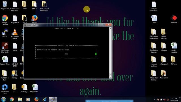Launch SmartDraw 2016 shortcut
181x102 pixels.
point(5,89)
